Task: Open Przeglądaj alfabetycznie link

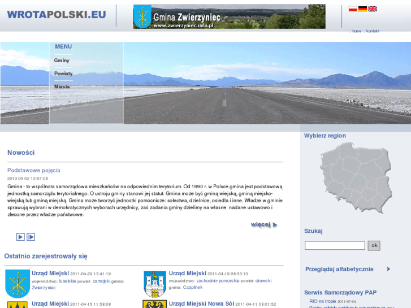Action: point(339,269)
